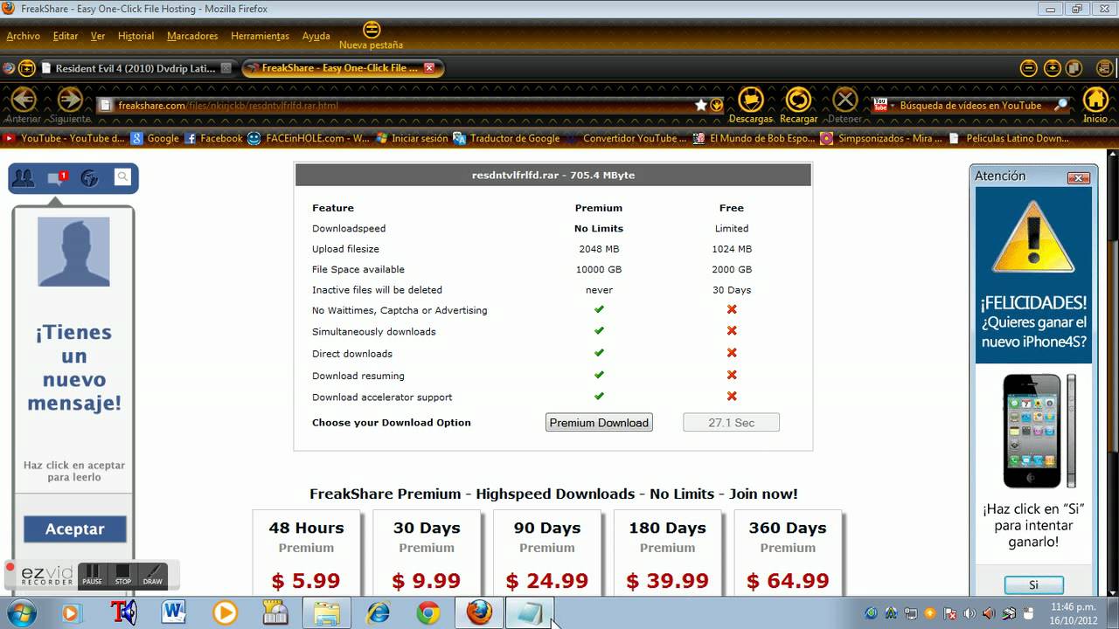Click the profile silhouette picture
This screenshot has width=1119, height=629.
tap(73, 252)
